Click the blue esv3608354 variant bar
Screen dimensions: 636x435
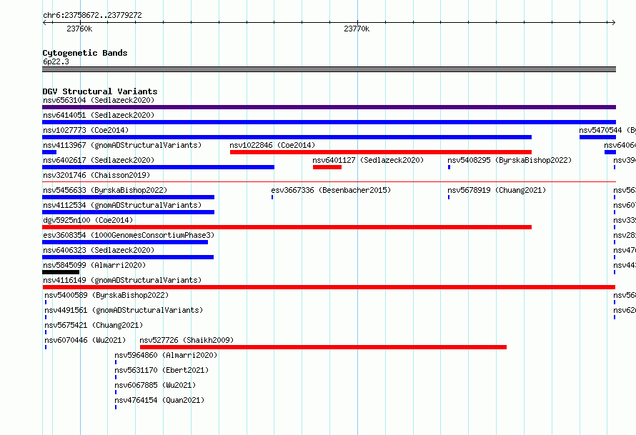coord(125,242)
